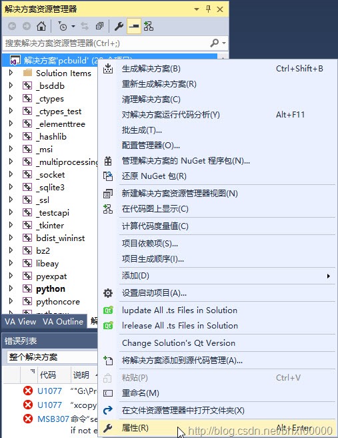Expand the _ctypes project node
This screenshot has width=338, height=438.
tap(11, 98)
